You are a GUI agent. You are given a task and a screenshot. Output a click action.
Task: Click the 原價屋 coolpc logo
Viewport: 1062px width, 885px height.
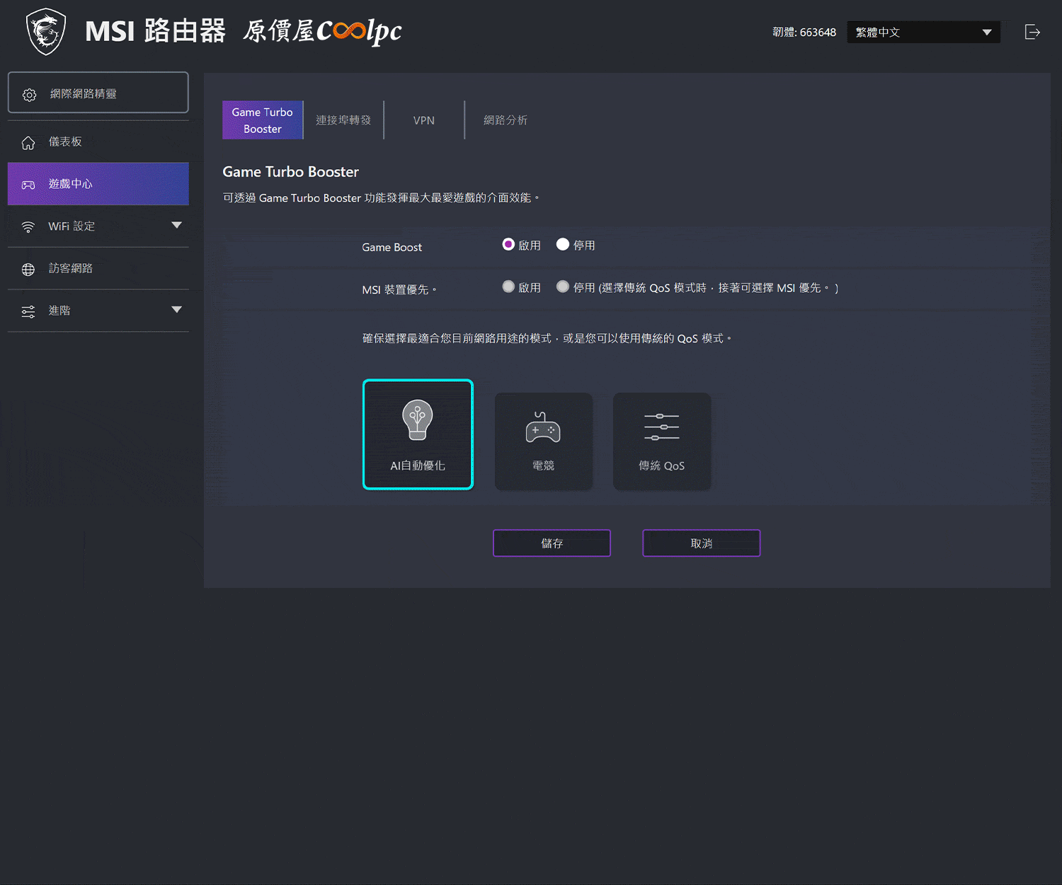point(322,31)
